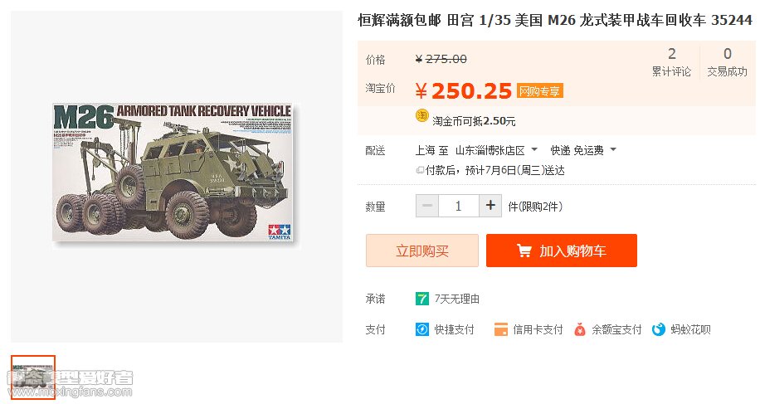Screen dimensions: 760x404
Task: Select the M26 box art thumbnail
Action: pos(33,377)
